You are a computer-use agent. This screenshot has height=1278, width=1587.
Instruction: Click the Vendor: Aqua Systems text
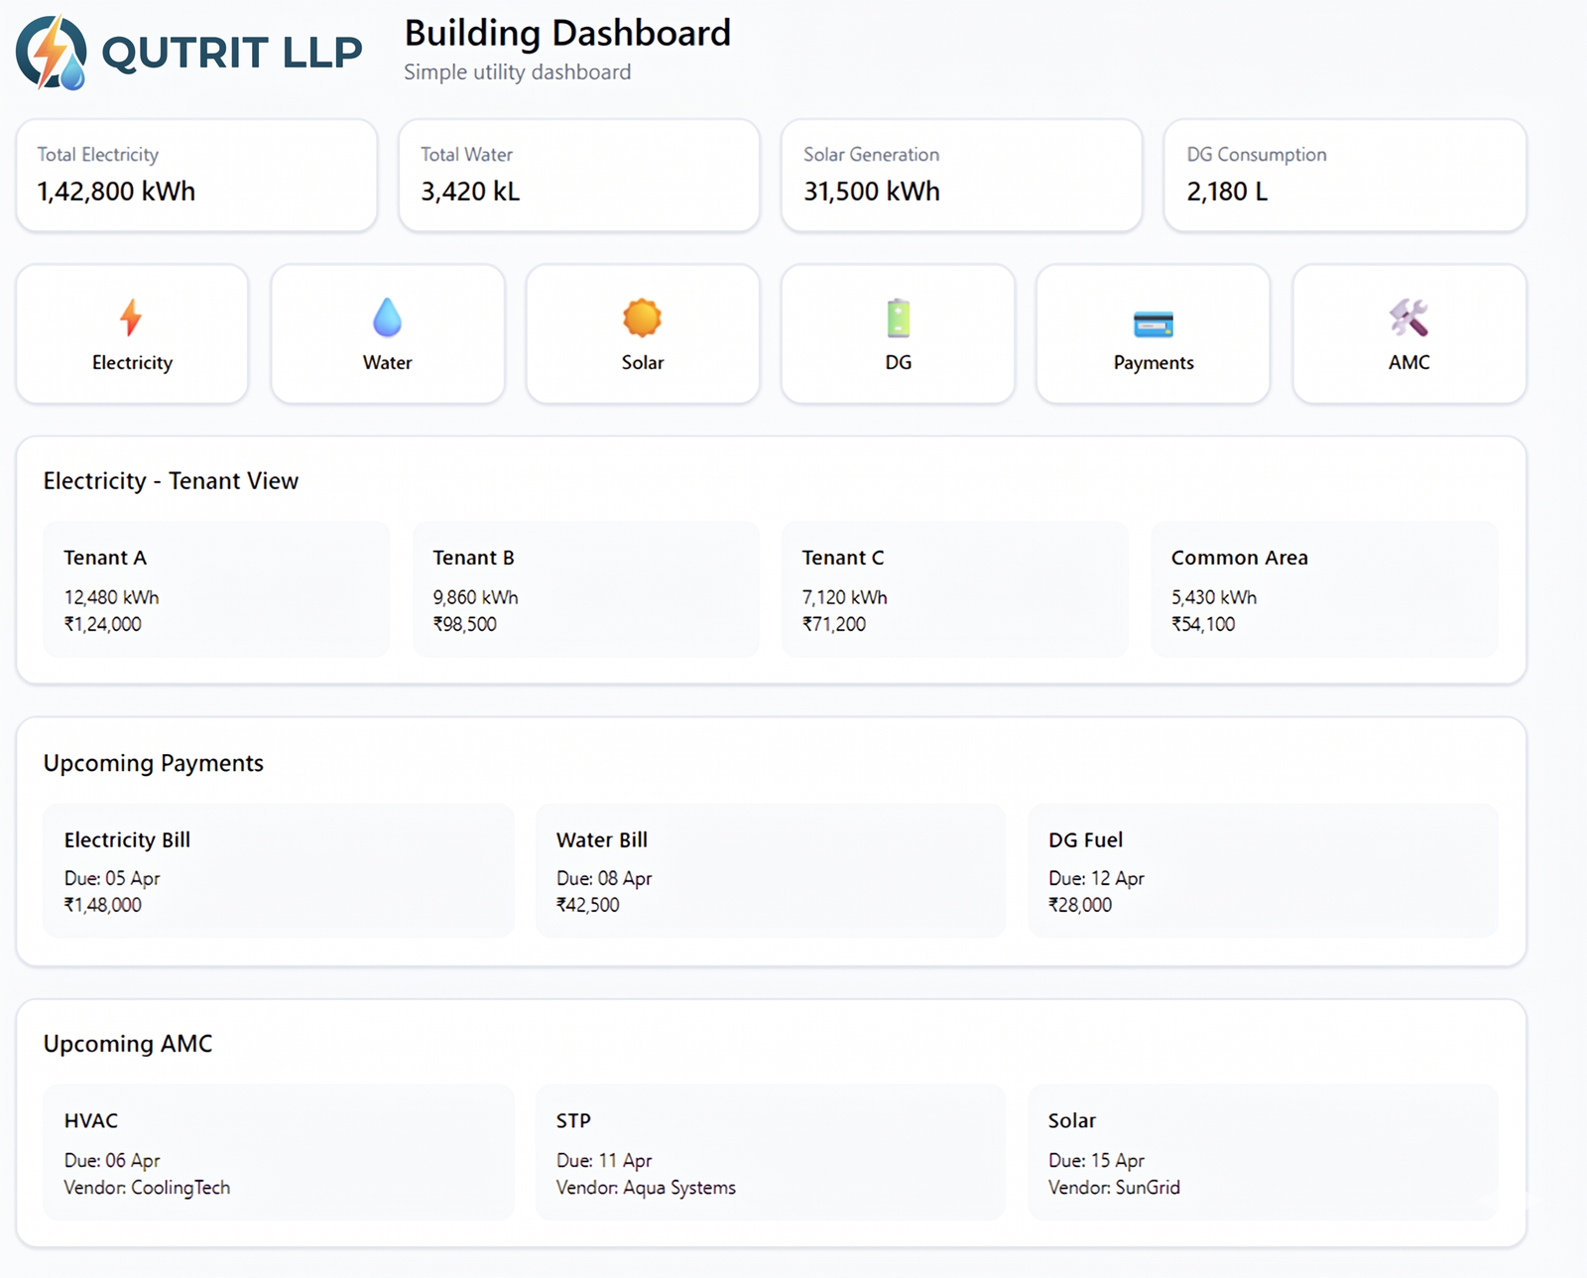pos(646,1188)
